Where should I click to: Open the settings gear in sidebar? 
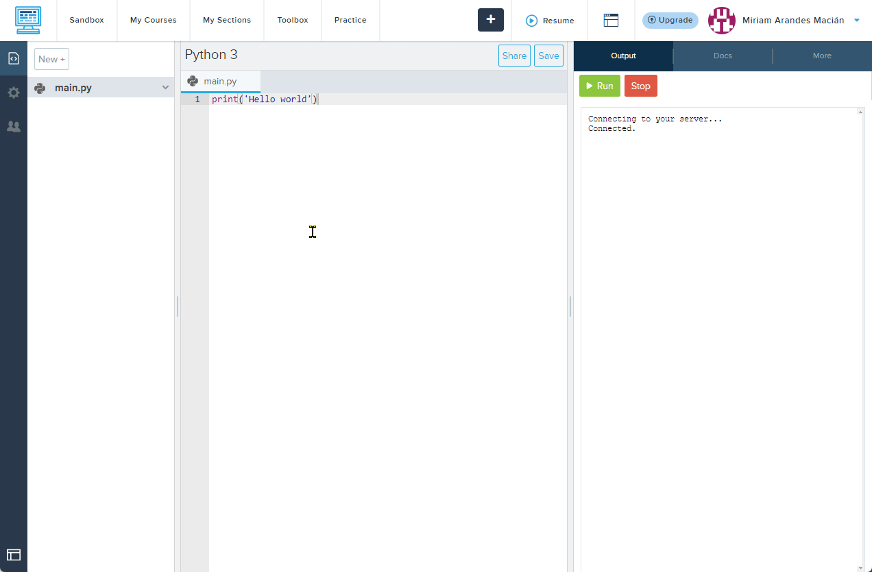point(14,93)
